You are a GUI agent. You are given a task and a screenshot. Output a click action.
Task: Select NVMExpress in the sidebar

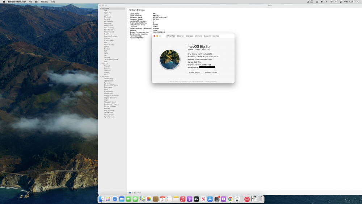(x=109, y=41)
